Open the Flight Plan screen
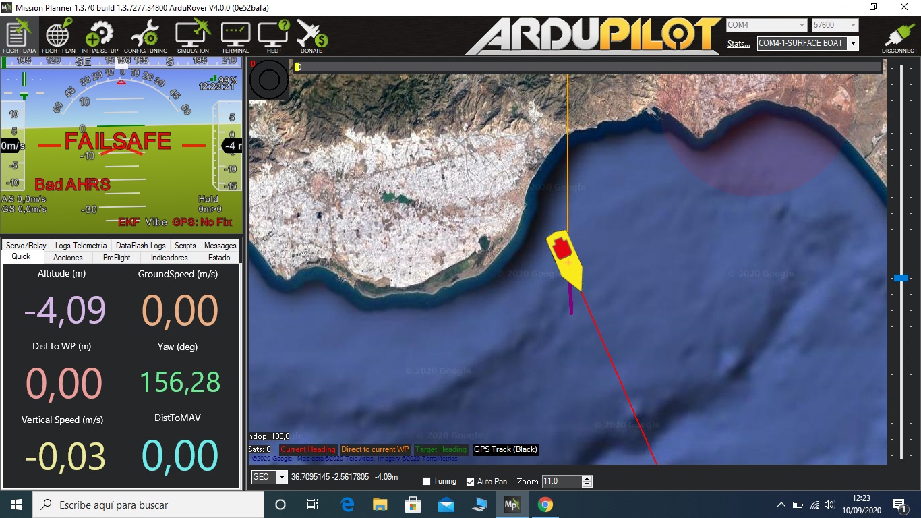The width and height of the screenshot is (921, 518). [59, 36]
